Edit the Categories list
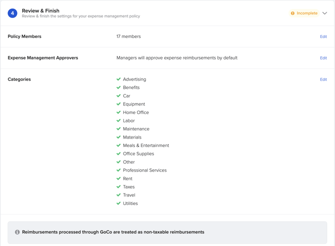 323,79
